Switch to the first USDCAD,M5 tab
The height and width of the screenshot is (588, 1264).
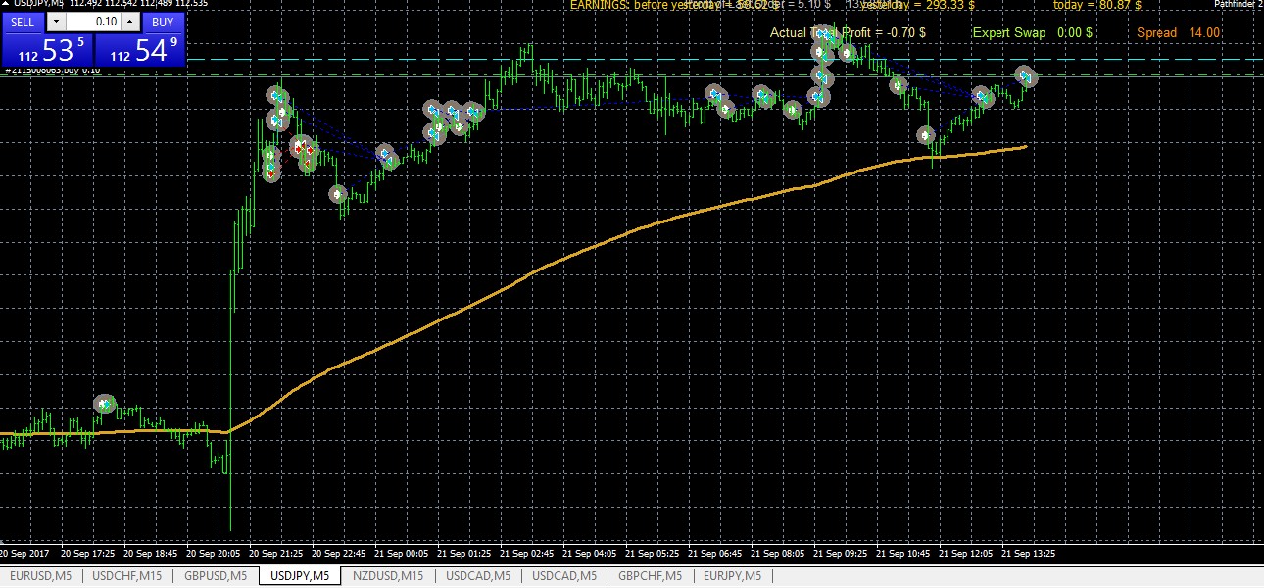pyautogui.click(x=476, y=576)
